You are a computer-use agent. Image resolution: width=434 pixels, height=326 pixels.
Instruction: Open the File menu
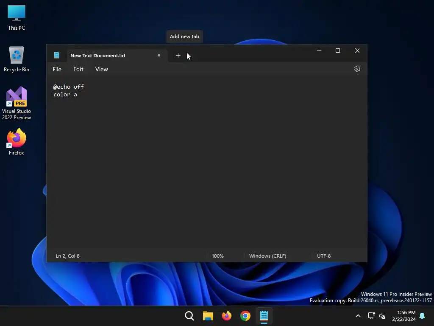[x=57, y=69]
